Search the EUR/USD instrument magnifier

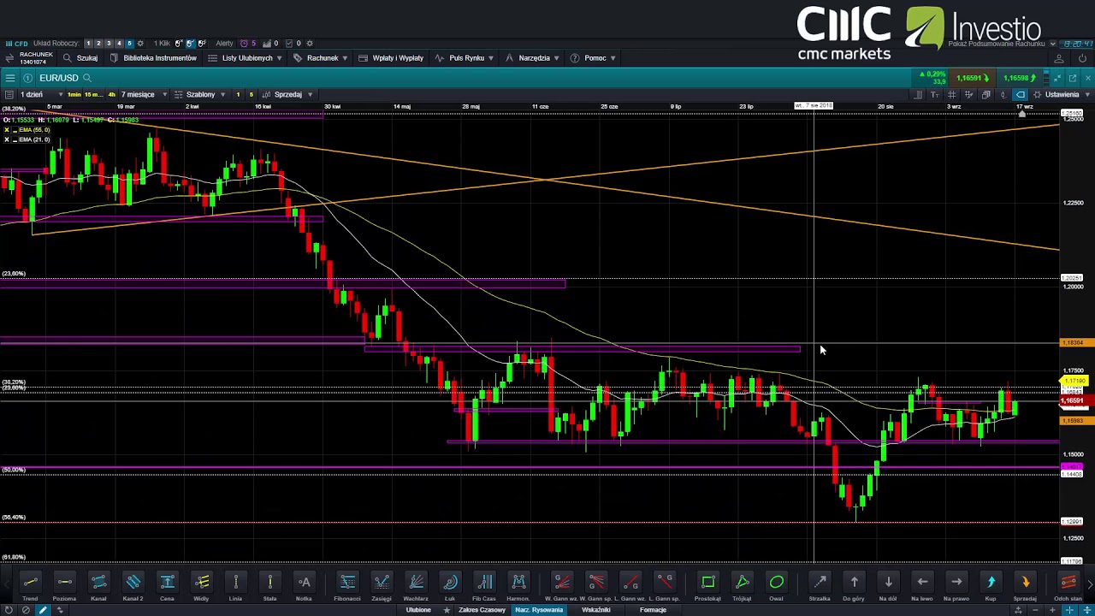coord(87,78)
